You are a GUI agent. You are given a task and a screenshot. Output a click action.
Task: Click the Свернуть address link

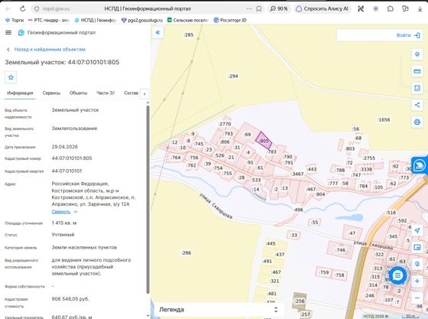(x=61, y=212)
